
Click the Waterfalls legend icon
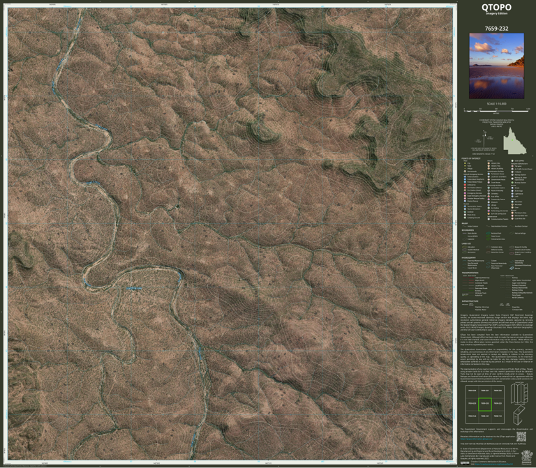click(x=512, y=202)
